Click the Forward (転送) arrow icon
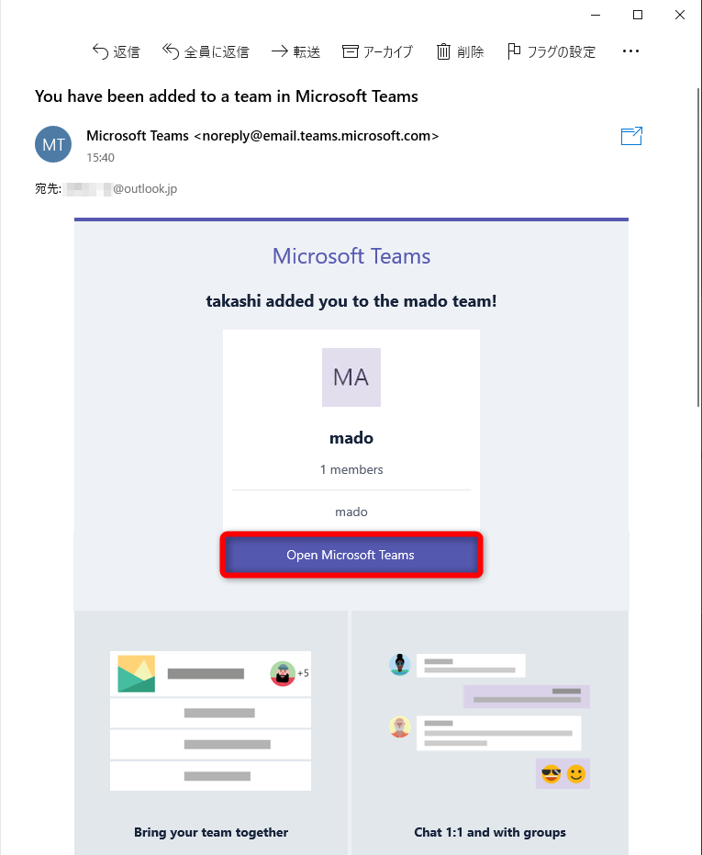This screenshot has width=702, height=855. (280, 51)
